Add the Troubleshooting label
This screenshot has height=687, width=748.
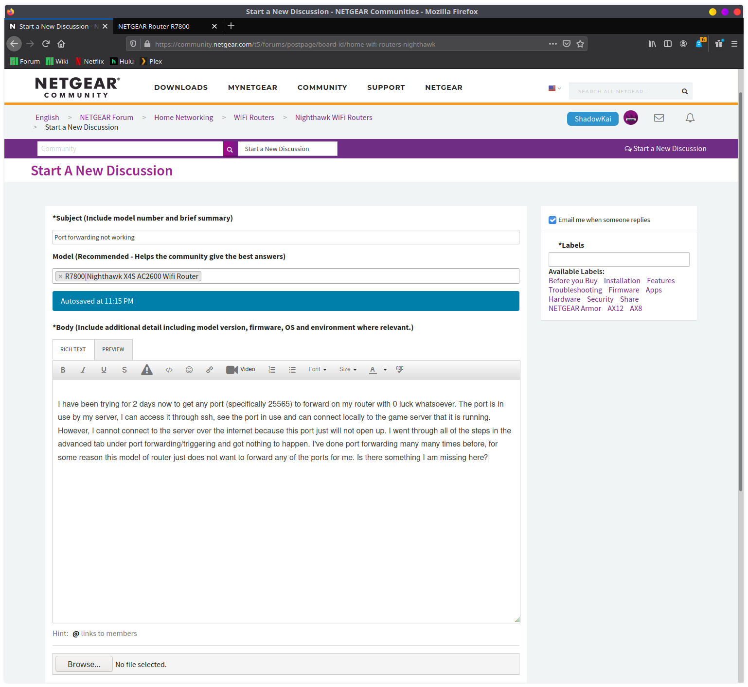575,290
